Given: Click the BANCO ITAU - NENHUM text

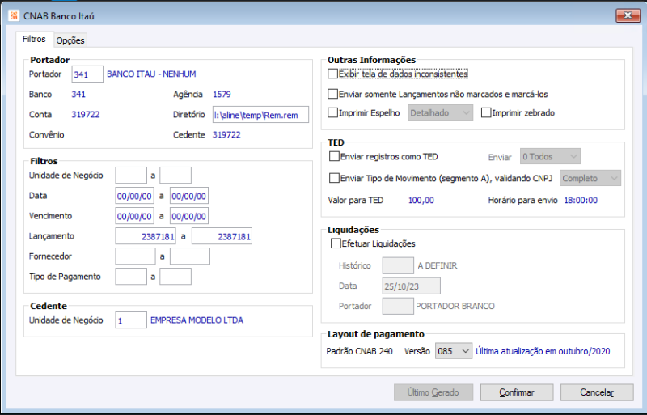Looking at the screenshot, I should click(x=151, y=74).
